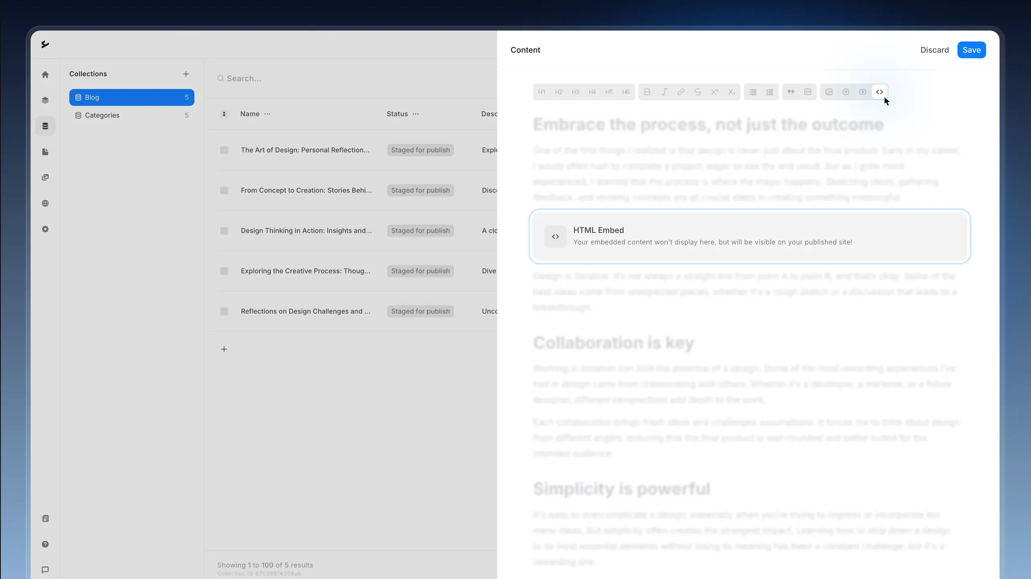This screenshot has height=579, width=1031.
Task: Open the Name column options menu
Action: click(268, 114)
